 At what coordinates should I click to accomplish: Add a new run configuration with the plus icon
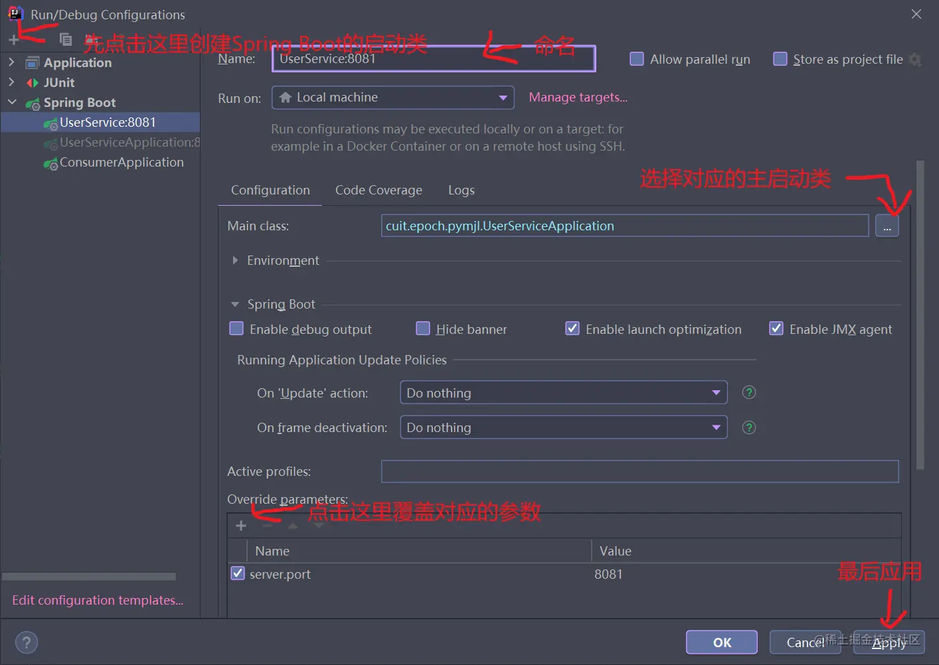coord(13,39)
